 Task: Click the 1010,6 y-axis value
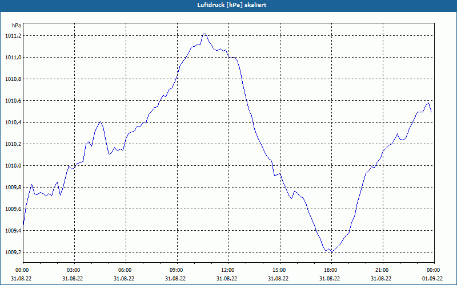pos(13,101)
